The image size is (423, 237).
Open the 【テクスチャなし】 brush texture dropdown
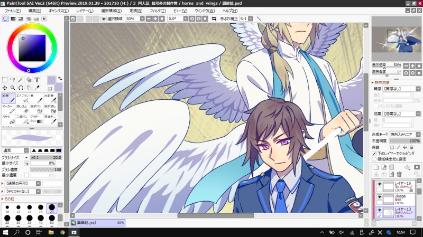click(x=38, y=192)
